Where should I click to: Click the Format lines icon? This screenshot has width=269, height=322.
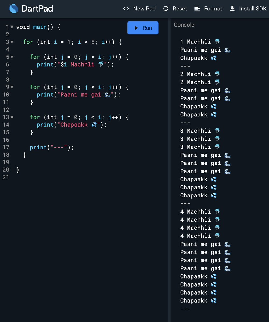pos(197,9)
